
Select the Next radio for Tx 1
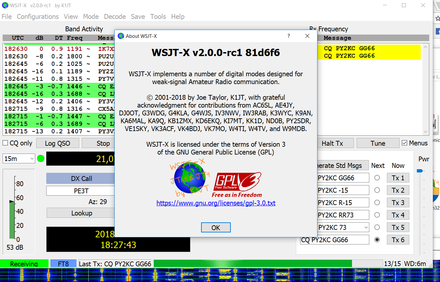pyautogui.click(x=377, y=178)
